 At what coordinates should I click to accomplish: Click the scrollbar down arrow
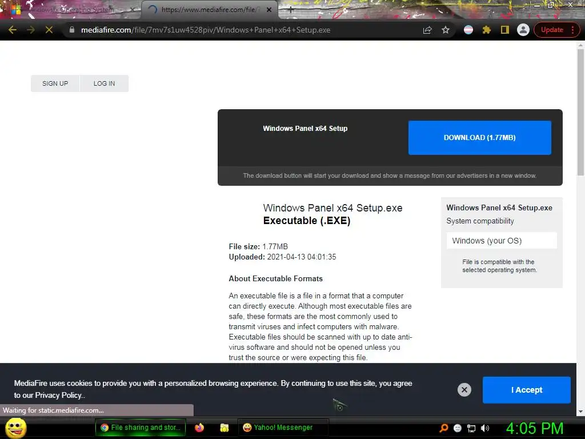click(580, 412)
